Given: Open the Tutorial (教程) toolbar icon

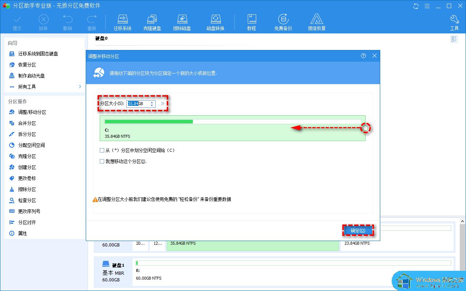Looking at the screenshot, I should (251, 22).
